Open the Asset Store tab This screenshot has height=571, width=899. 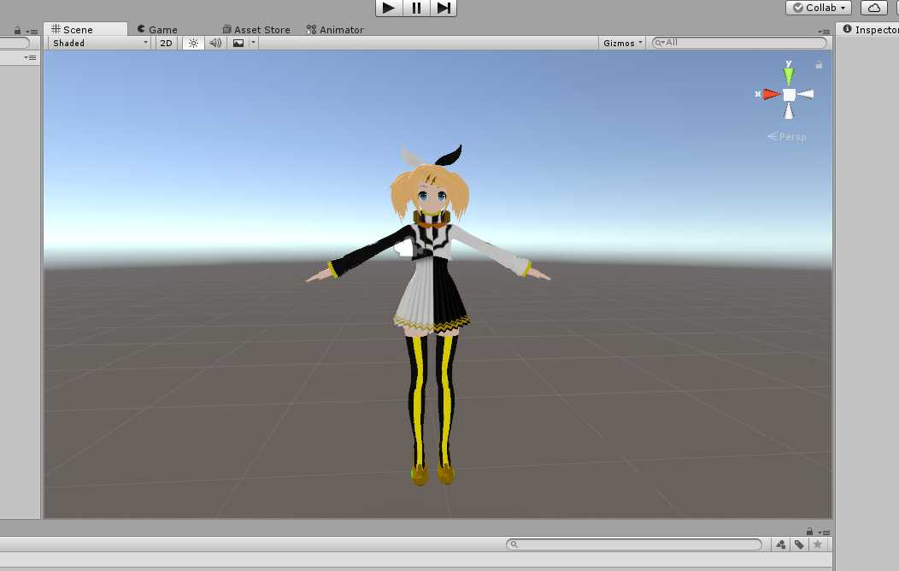tap(256, 29)
